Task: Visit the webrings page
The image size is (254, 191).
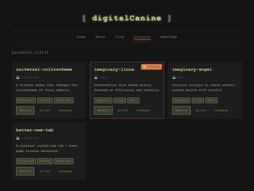Action: point(168,37)
